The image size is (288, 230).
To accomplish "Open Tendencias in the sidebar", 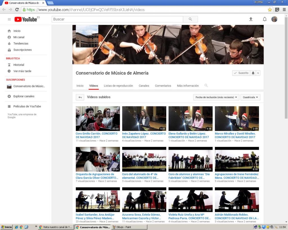I will click(21, 44).
